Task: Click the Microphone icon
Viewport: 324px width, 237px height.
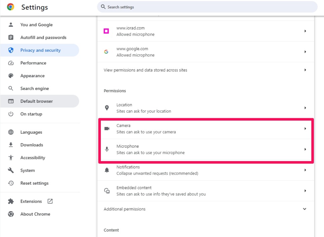Action: coord(107,149)
